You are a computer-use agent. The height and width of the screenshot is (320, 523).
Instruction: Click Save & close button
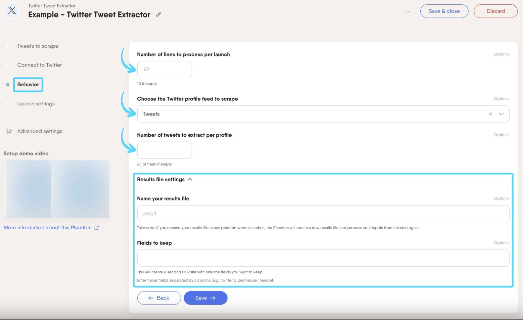point(444,11)
